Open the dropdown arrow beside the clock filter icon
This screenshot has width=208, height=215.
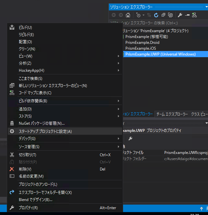[144, 15]
